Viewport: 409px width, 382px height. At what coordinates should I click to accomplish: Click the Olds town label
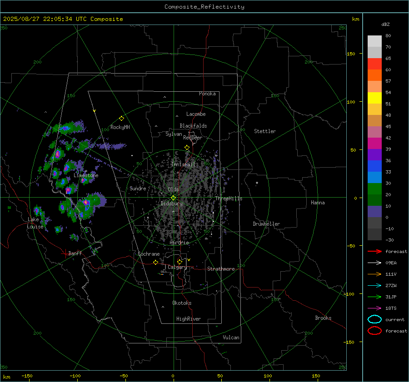point(173,189)
